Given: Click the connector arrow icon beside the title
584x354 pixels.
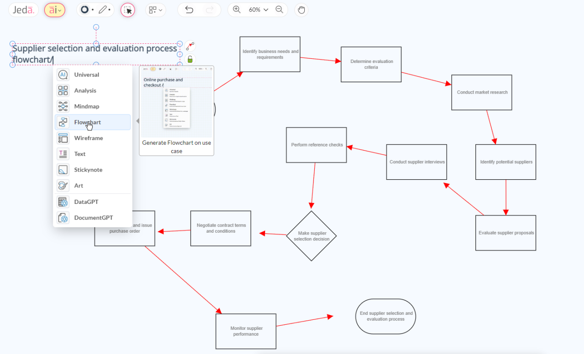Looking at the screenshot, I should pyautogui.click(x=190, y=46).
